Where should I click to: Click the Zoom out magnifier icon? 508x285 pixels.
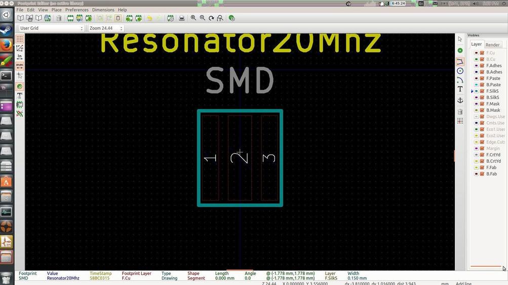tap(203, 18)
